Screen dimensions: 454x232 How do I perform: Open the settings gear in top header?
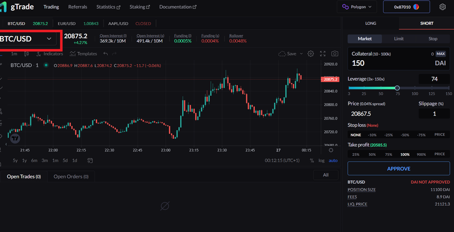pyautogui.click(x=443, y=7)
